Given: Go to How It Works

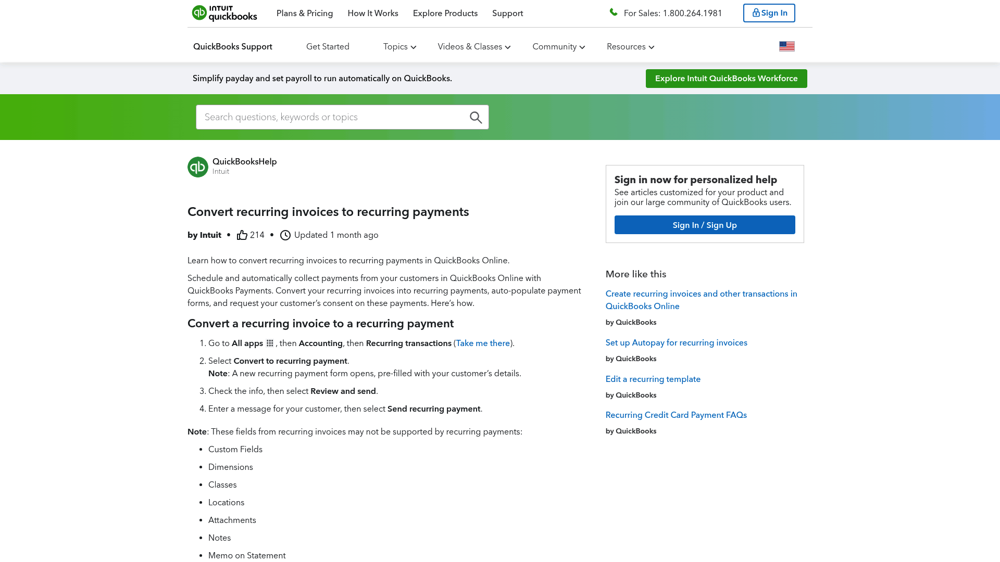Looking at the screenshot, I should tap(373, 14).
